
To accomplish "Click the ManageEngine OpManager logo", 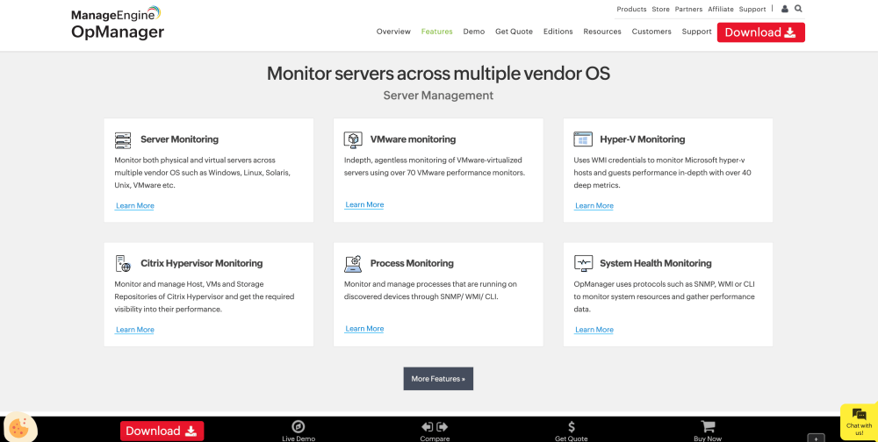I will pos(118,24).
